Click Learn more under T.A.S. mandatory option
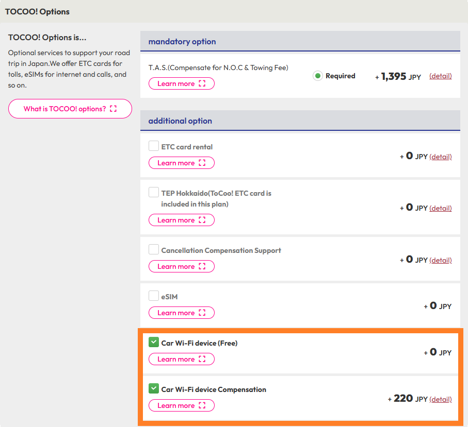 pyautogui.click(x=182, y=83)
